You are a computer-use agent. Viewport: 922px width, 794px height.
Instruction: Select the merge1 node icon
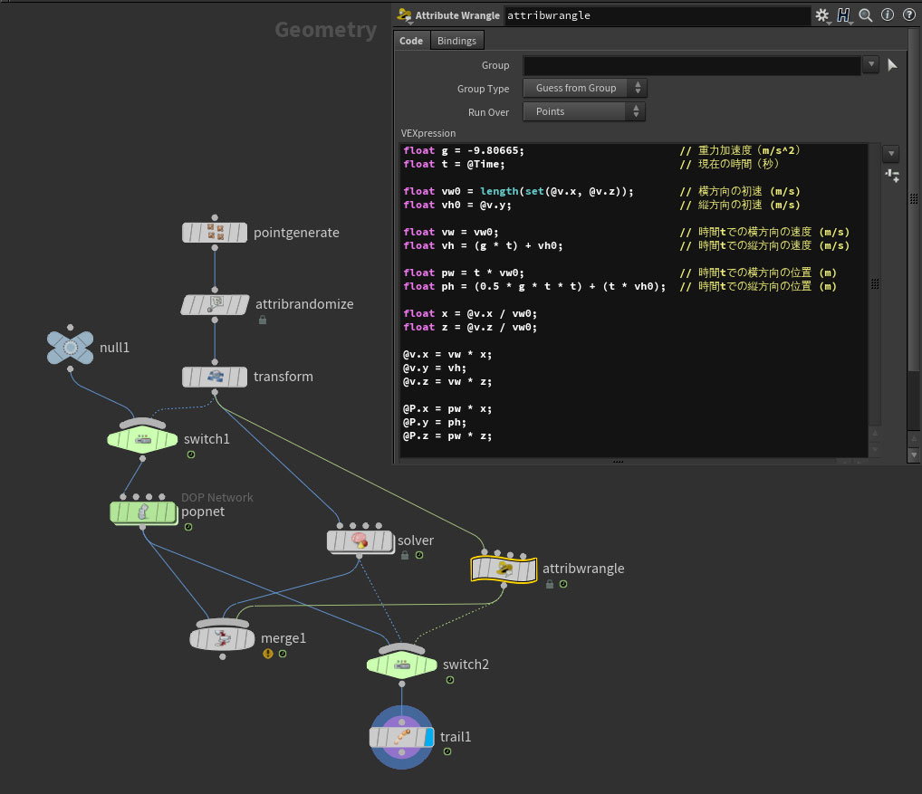[x=222, y=638]
